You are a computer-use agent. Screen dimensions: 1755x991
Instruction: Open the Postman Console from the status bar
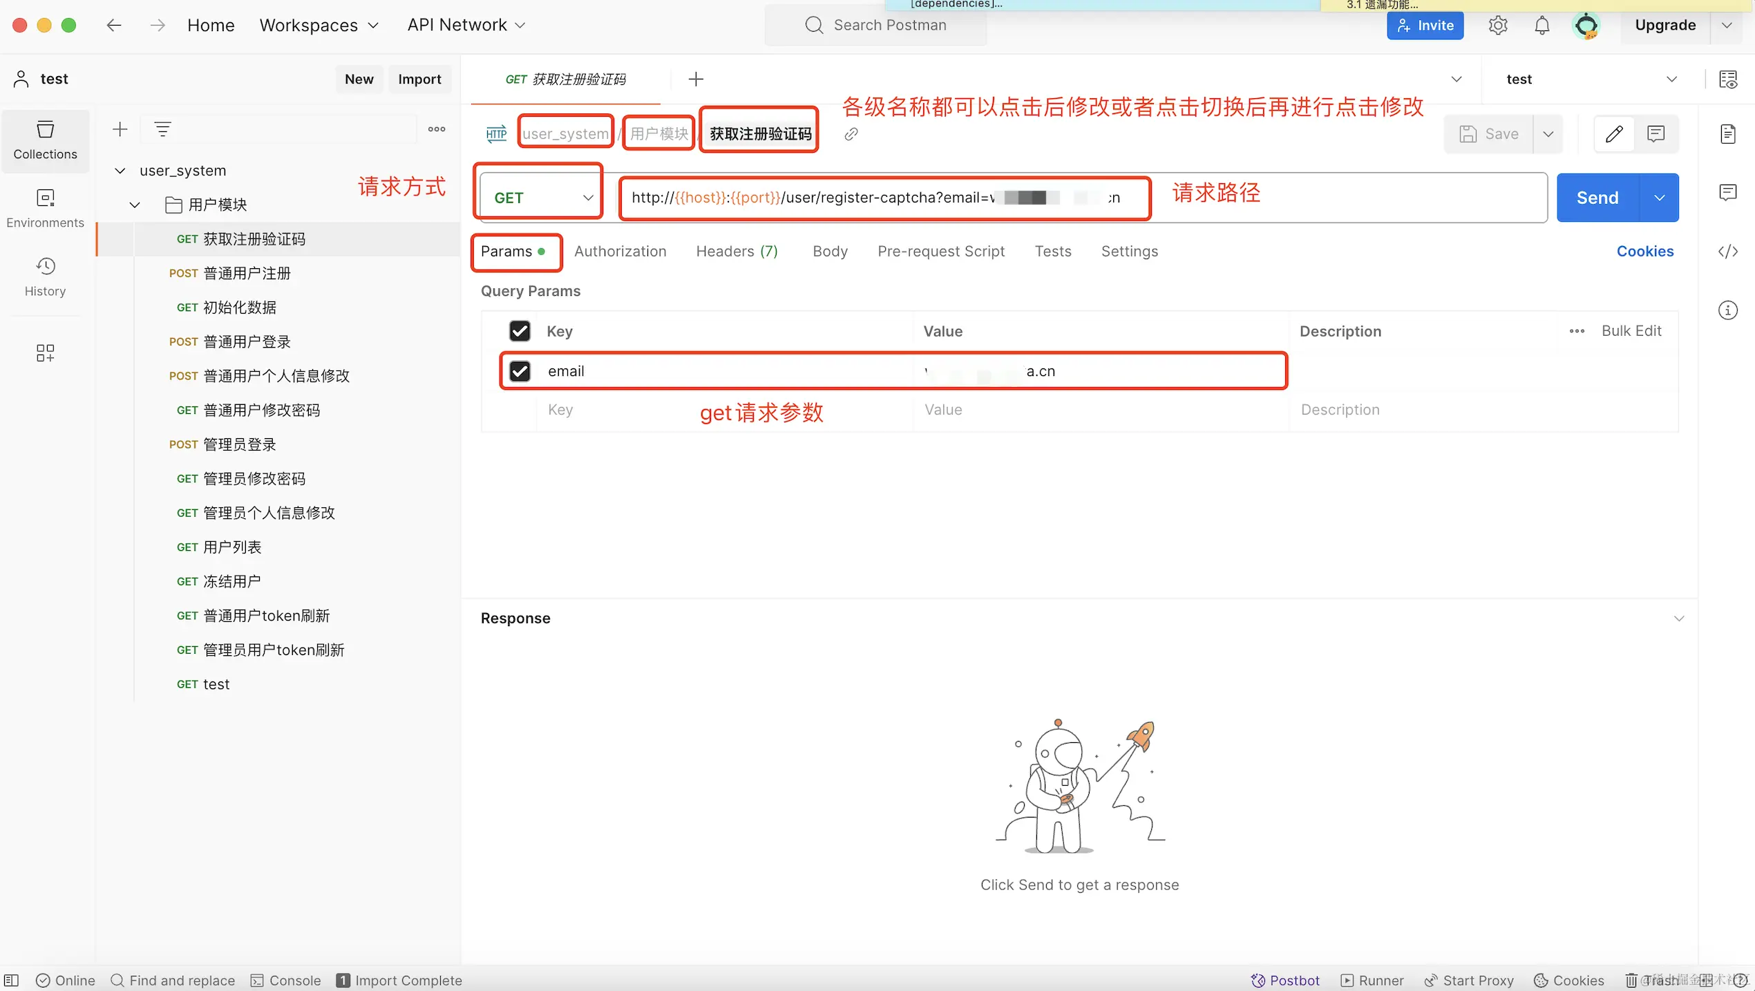pyautogui.click(x=285, y=980)
